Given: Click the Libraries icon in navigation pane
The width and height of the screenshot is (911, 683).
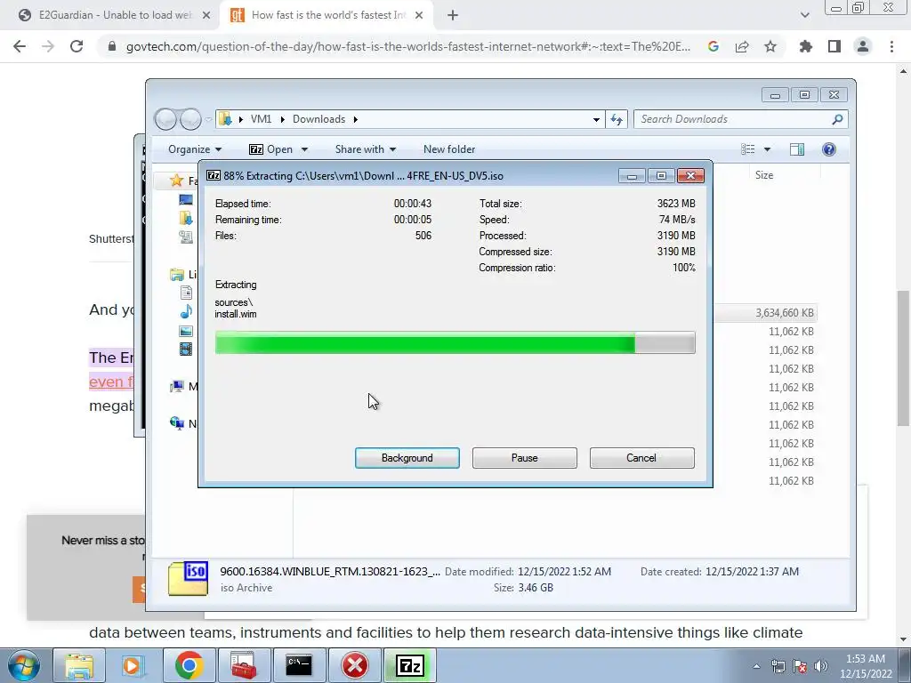Looking at the screenshot, I should 177,274.
